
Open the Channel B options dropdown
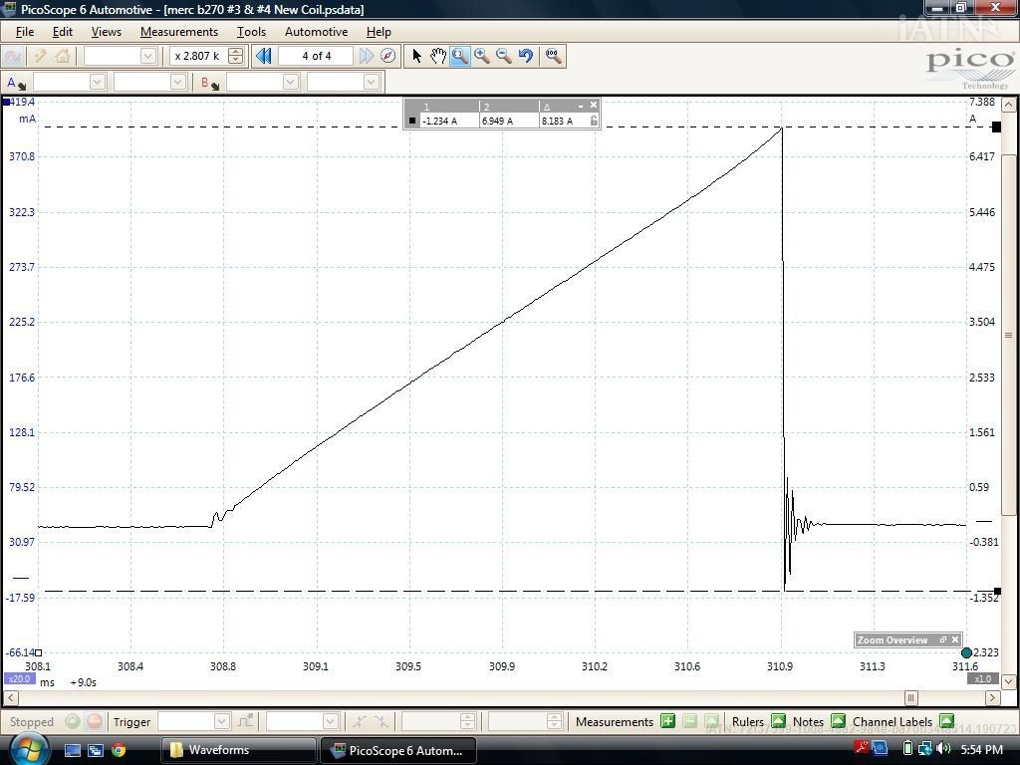coord(209,83)
